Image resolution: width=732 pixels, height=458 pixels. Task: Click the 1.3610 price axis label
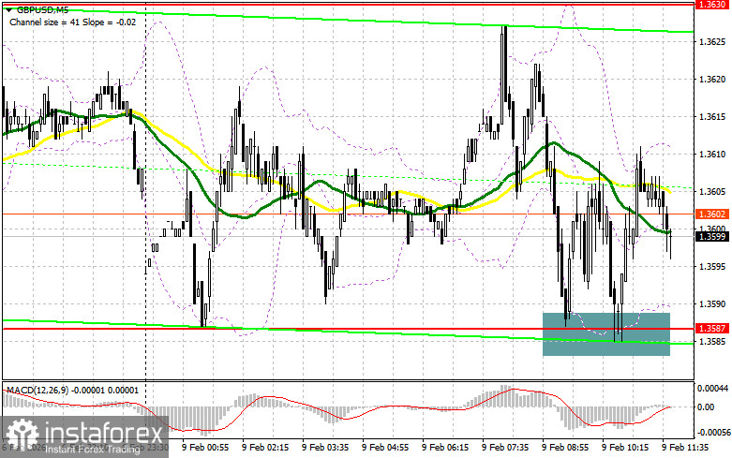pyautogui.click(x=712, y=154)
